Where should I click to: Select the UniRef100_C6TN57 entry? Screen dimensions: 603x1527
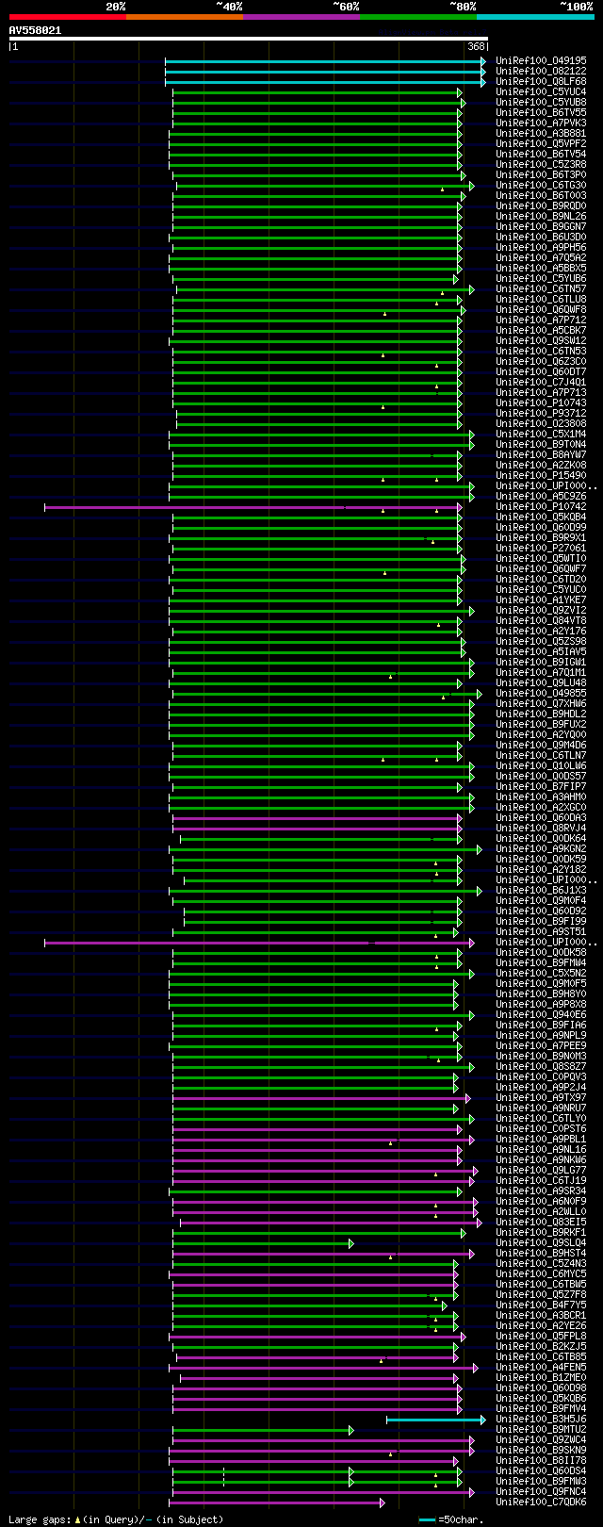(x=541, y=289)
